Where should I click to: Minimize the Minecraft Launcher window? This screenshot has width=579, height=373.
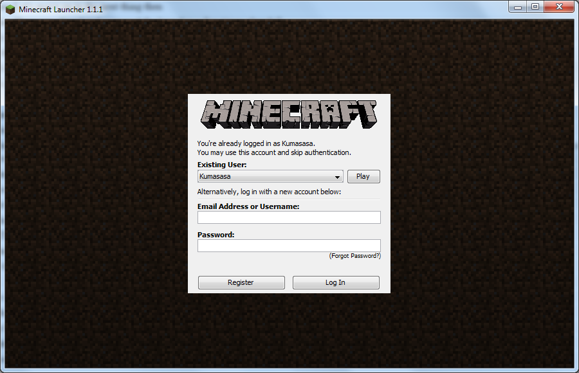(518, 6)
